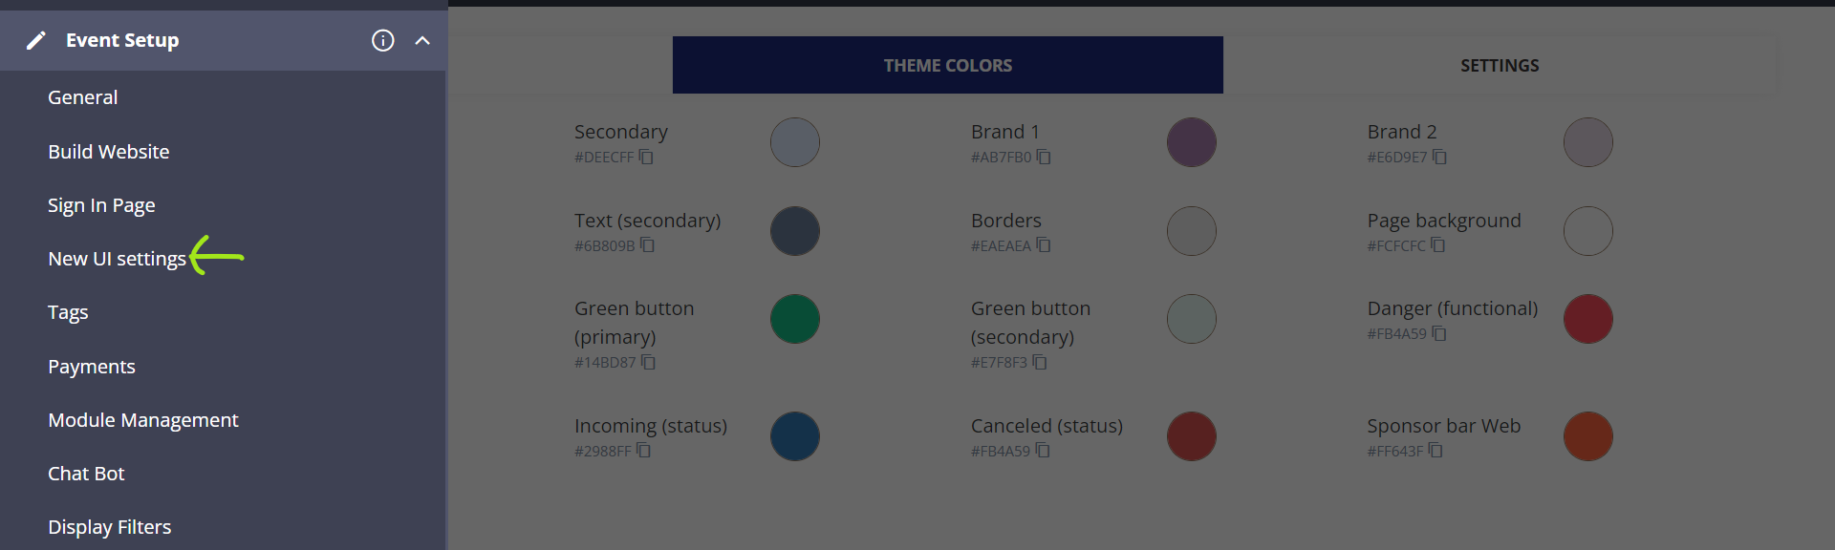1835x550 pixels.
Task: Open the Incoming (status) blue swatch
Action: pyautogui.click(x=794, y=436)
